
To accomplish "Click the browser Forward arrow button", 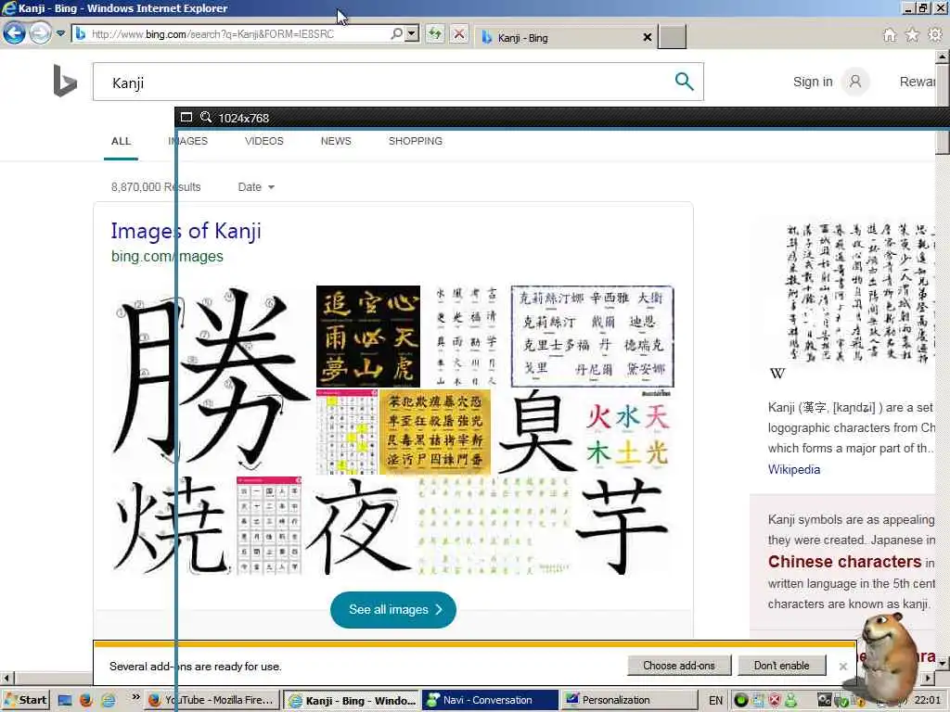I will [x=40, y=33].
